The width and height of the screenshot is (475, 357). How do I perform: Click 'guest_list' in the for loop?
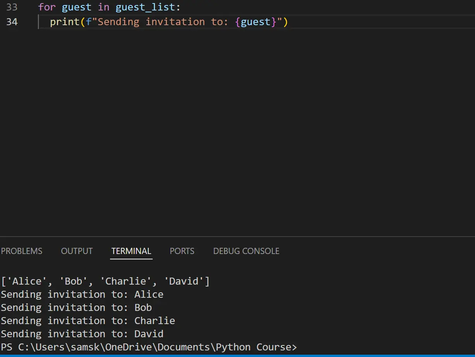pyautogui.click(x=145, y=7)
